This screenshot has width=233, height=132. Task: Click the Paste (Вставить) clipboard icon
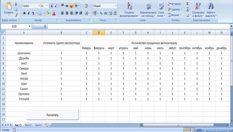click(9, 6)
